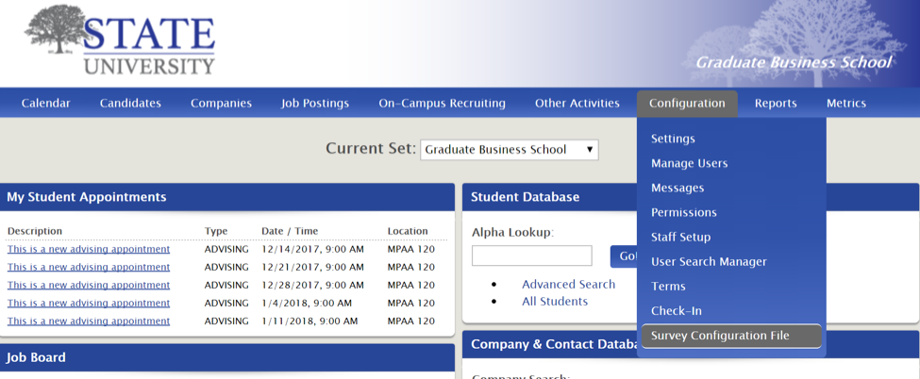Click MPAA 120 in the 12/21/2017 row
This screenshot has width=920, height=379.
(411, 268)
